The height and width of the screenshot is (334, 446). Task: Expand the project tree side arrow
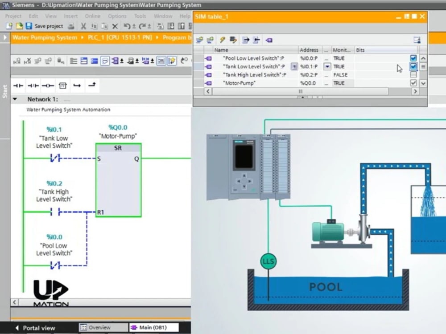5,37
